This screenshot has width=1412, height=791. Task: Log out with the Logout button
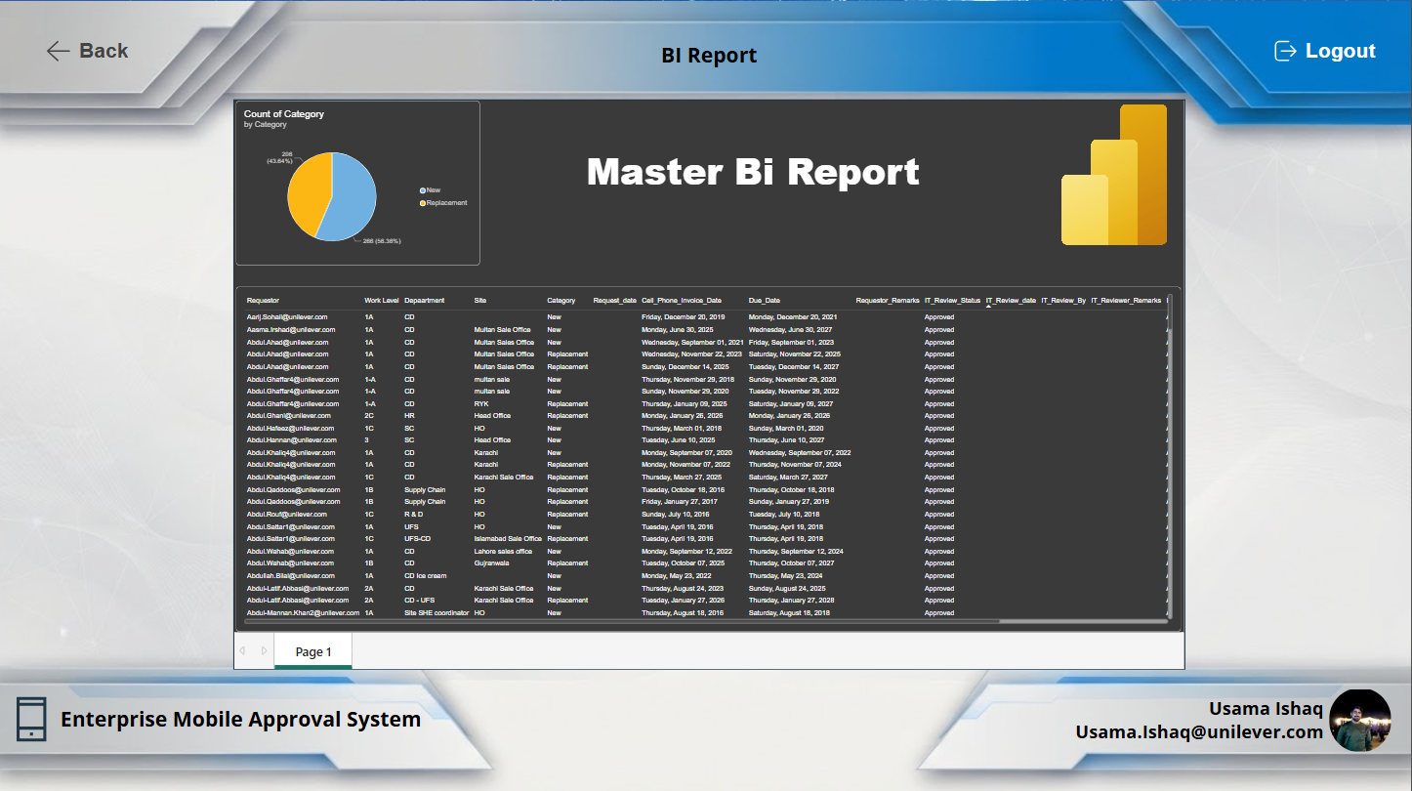1325,51
